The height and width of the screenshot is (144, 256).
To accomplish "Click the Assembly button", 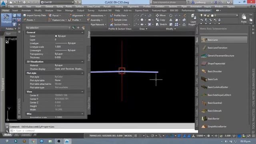I will click(94, 20).
